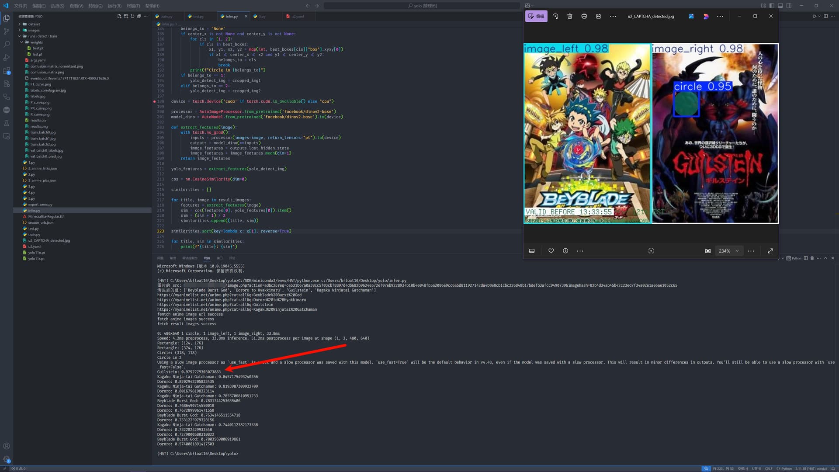Open the run button dropdown arrow

[x=819, y=16]
